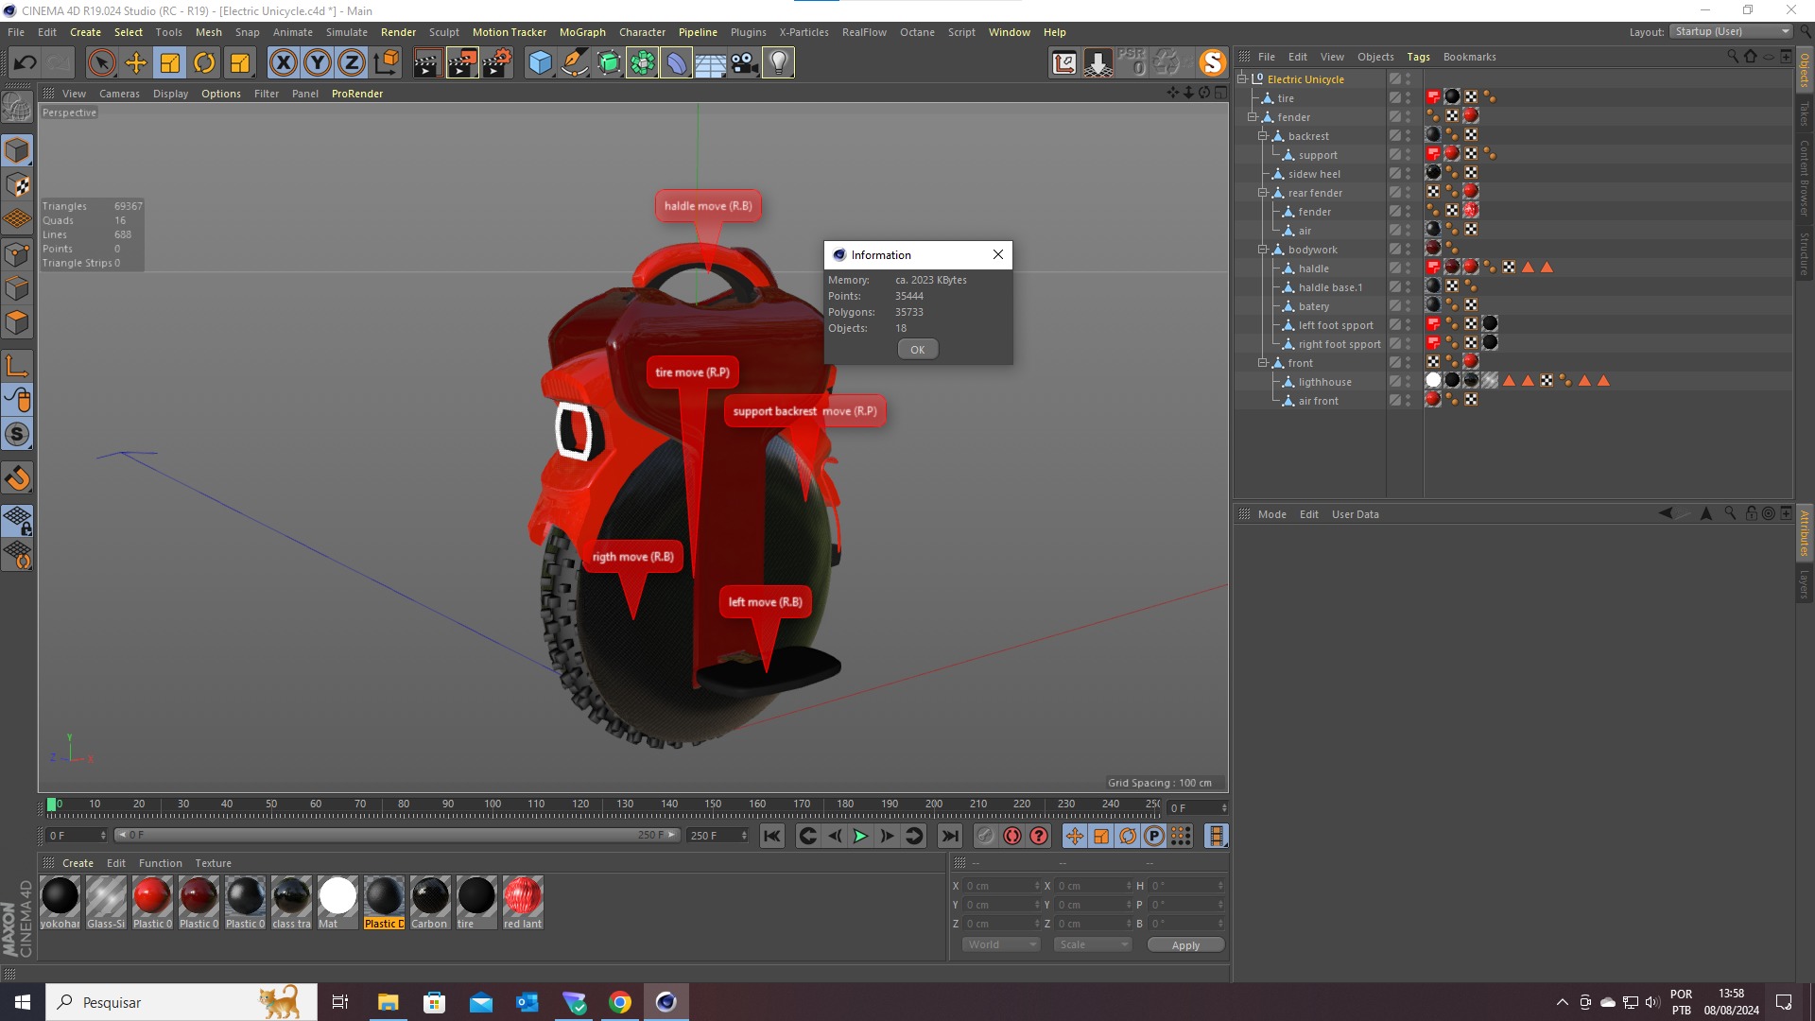Open the Tags menu in Object Manager
1815x1021 pixels.
coord(1418,57)
